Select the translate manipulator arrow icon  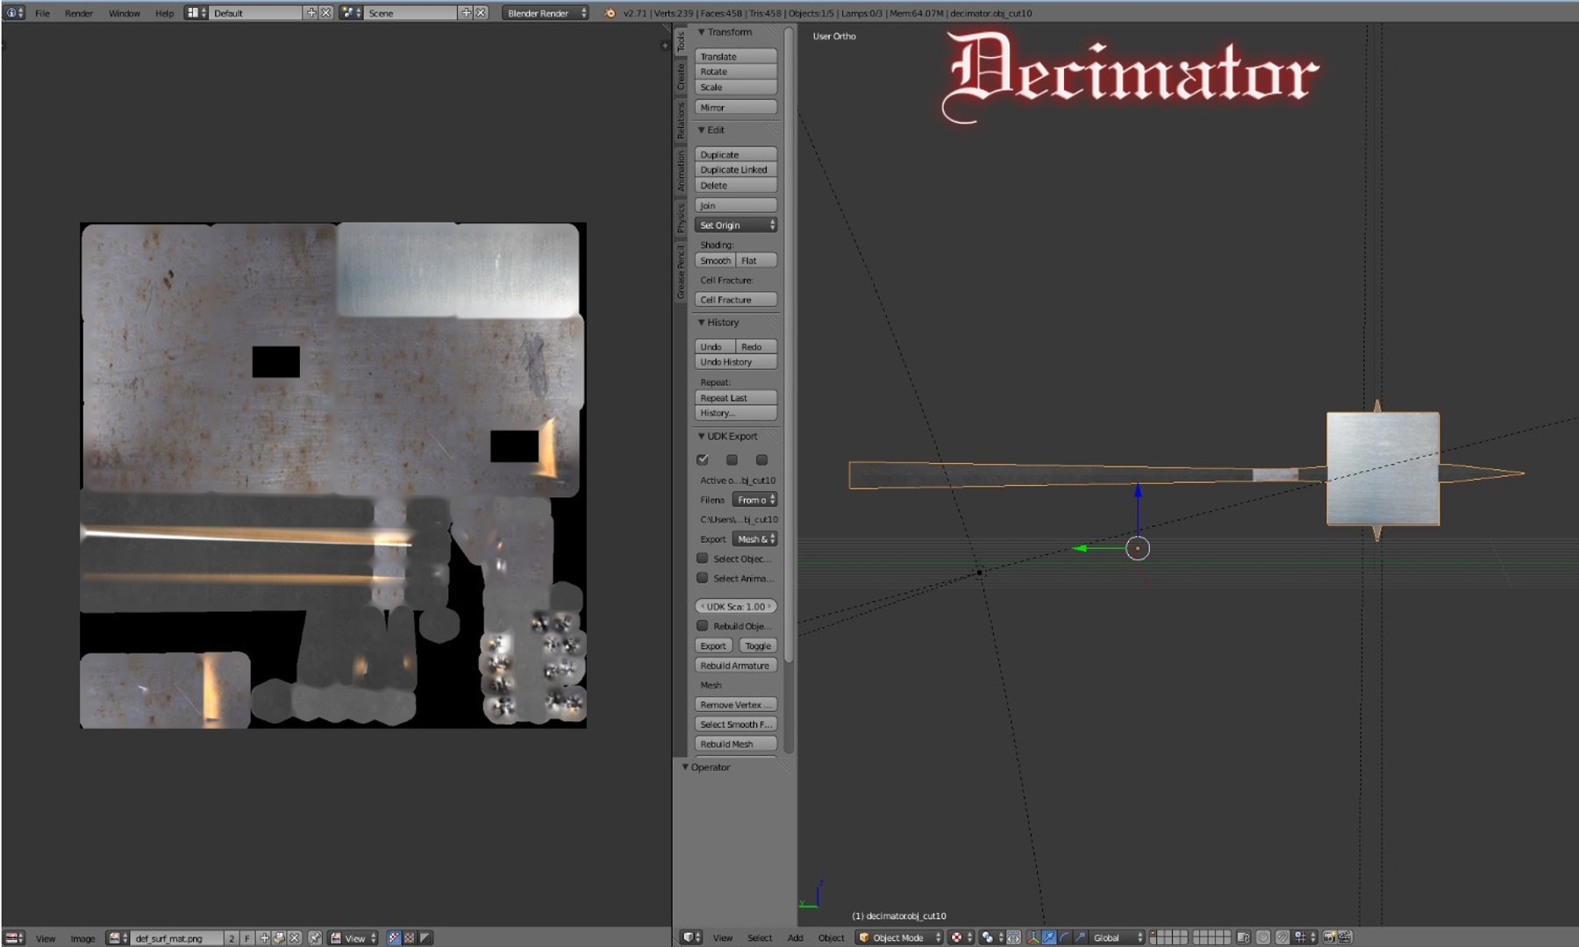1049,937
